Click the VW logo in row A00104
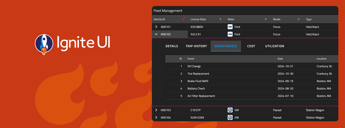The image size is (345, 128). tap(230, 117)
